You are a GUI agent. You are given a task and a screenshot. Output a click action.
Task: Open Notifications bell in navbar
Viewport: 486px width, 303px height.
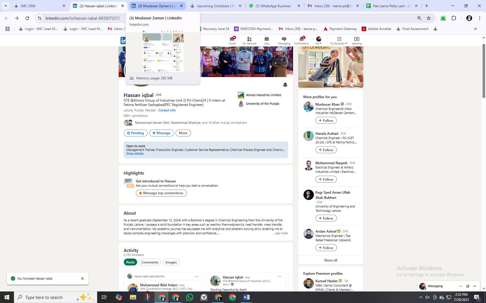301,40
